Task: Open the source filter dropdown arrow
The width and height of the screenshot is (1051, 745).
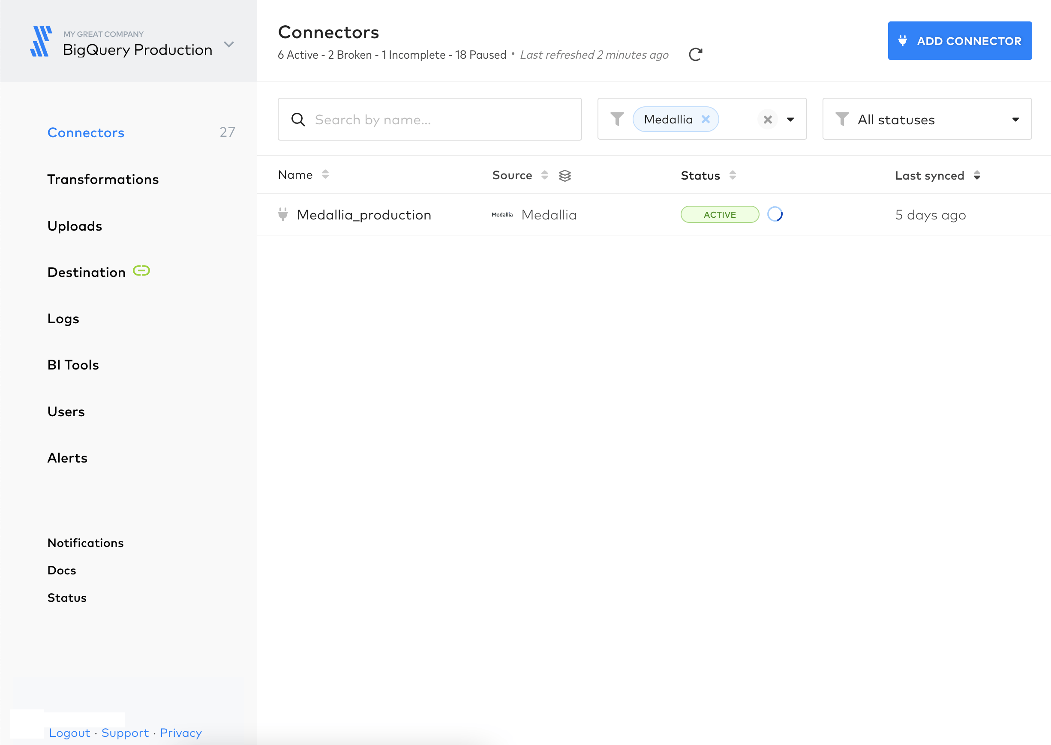Action: point(790,120)
